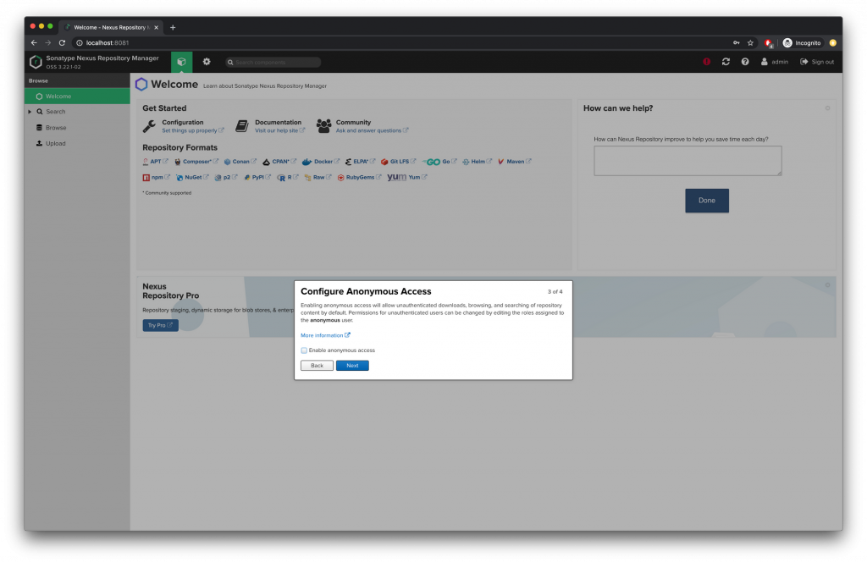Click the browser back arrow

(34, 42)
